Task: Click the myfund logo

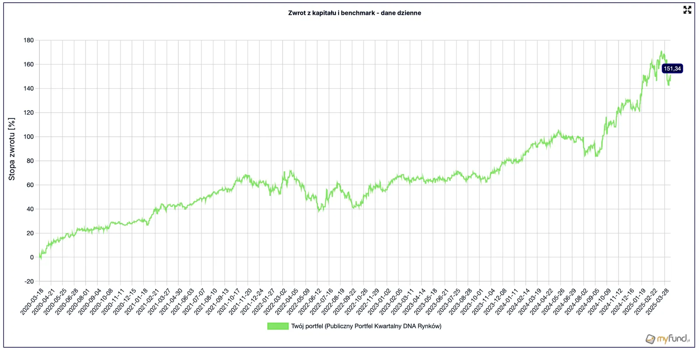Action: pyautogui.click(x=668, y=339)
